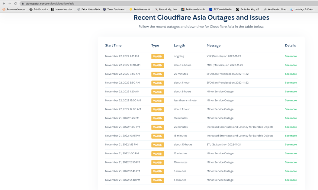Screen dimensions: 318x190
Task: Click the WARN badge in the ongoing row
Action: (158, 56)
